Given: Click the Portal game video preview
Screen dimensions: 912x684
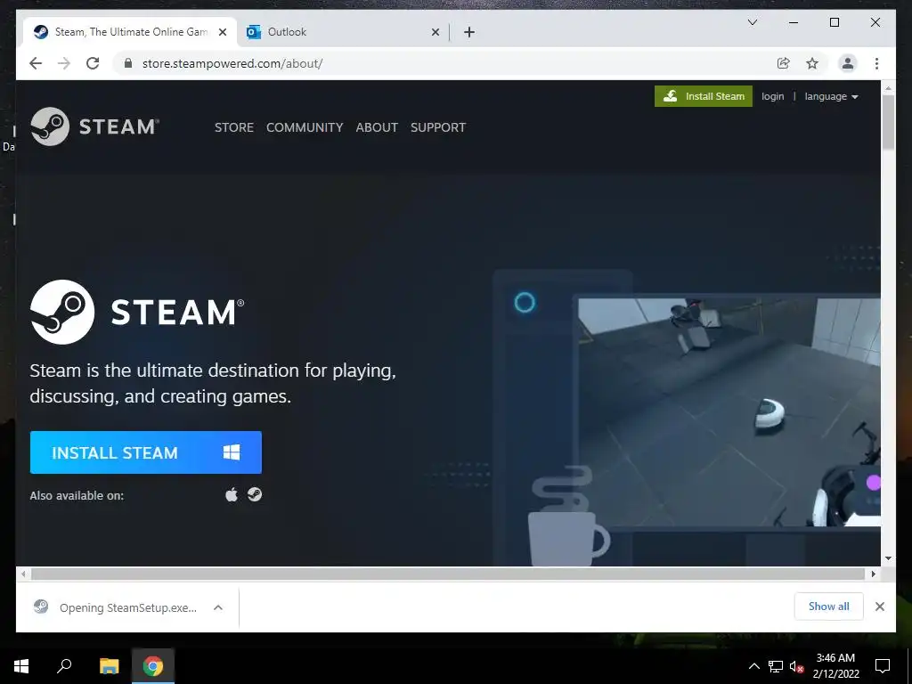Looking at the screenshot, I should (729, 411).
